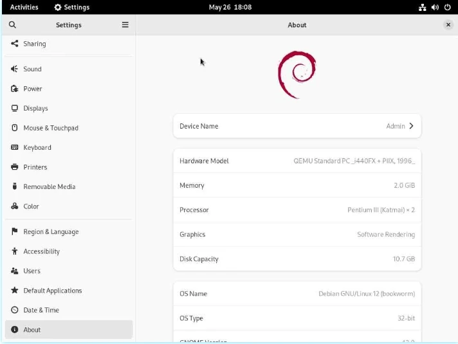The height and width of the screenshot is (344, 458).
Task: Click the Sound speaker icon in sidebar
Action: click(14, 69)
